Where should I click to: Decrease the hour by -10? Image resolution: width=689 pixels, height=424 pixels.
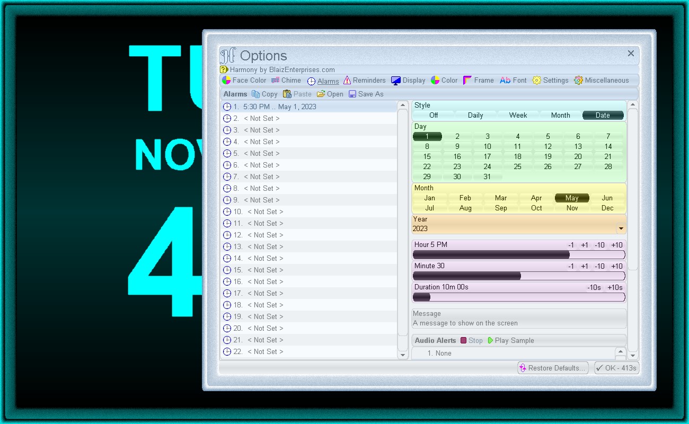coord(599,245)
